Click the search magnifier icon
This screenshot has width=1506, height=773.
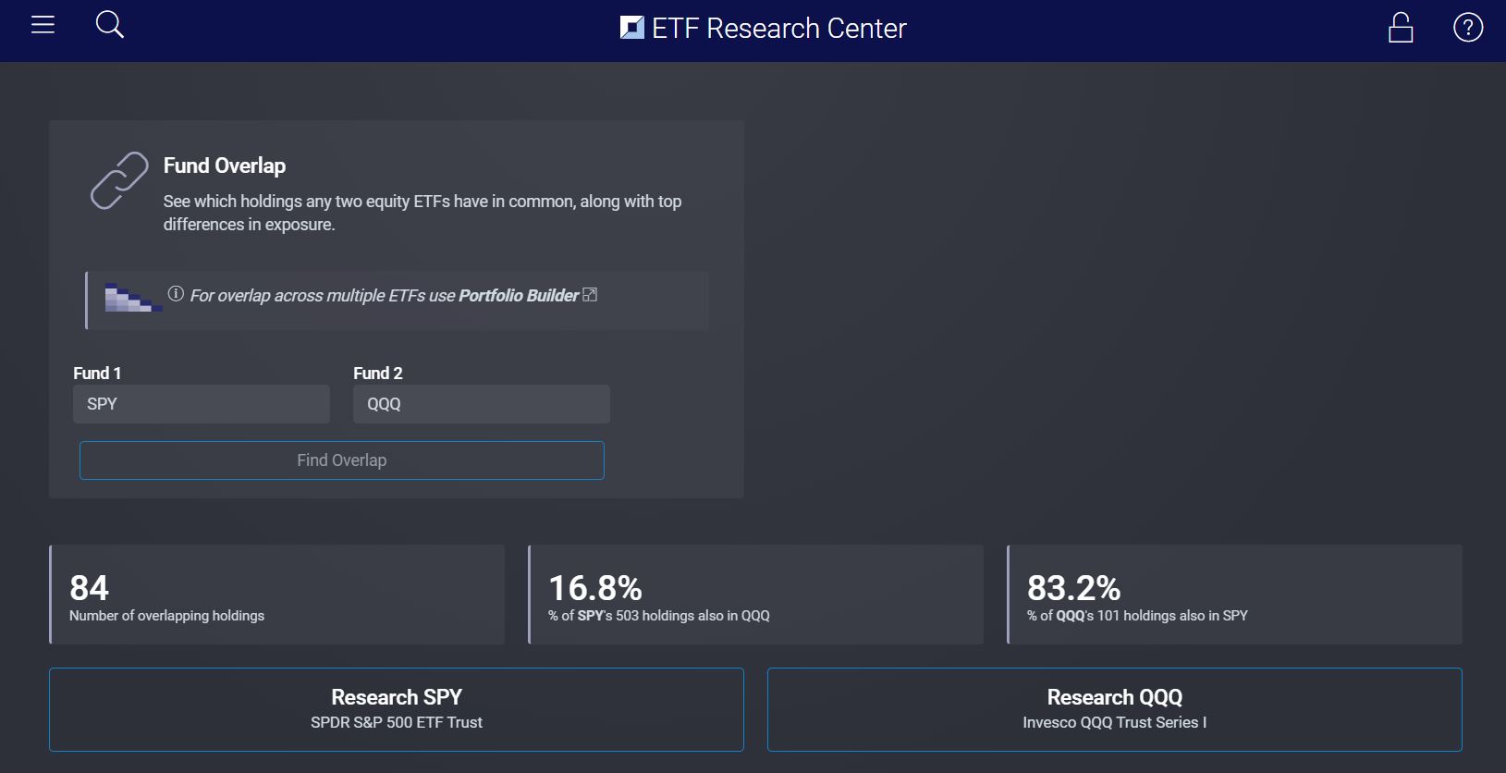tap(110, 25)
